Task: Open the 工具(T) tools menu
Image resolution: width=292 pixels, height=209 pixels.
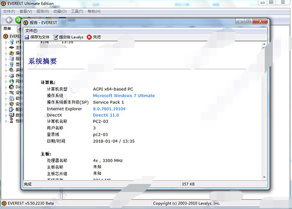Action: point(77,12)
